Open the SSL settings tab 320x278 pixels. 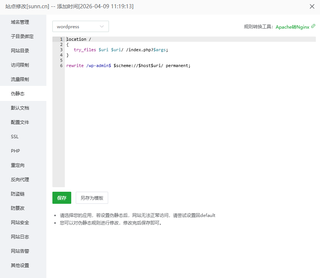15,137
